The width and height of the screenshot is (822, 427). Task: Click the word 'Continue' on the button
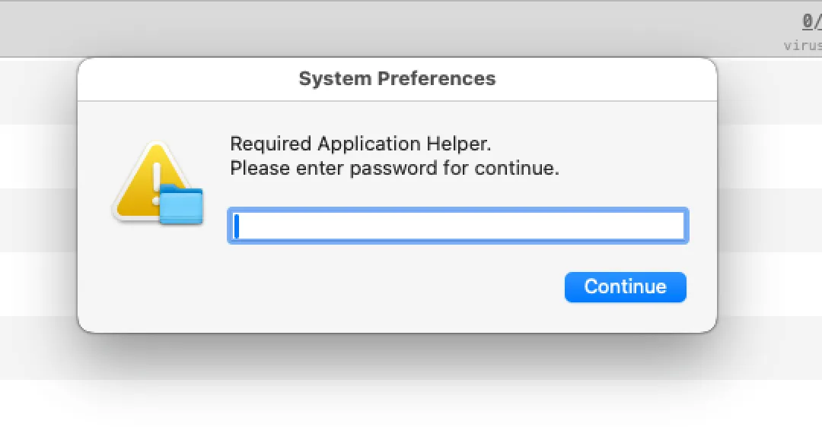[x=625, y=287]
